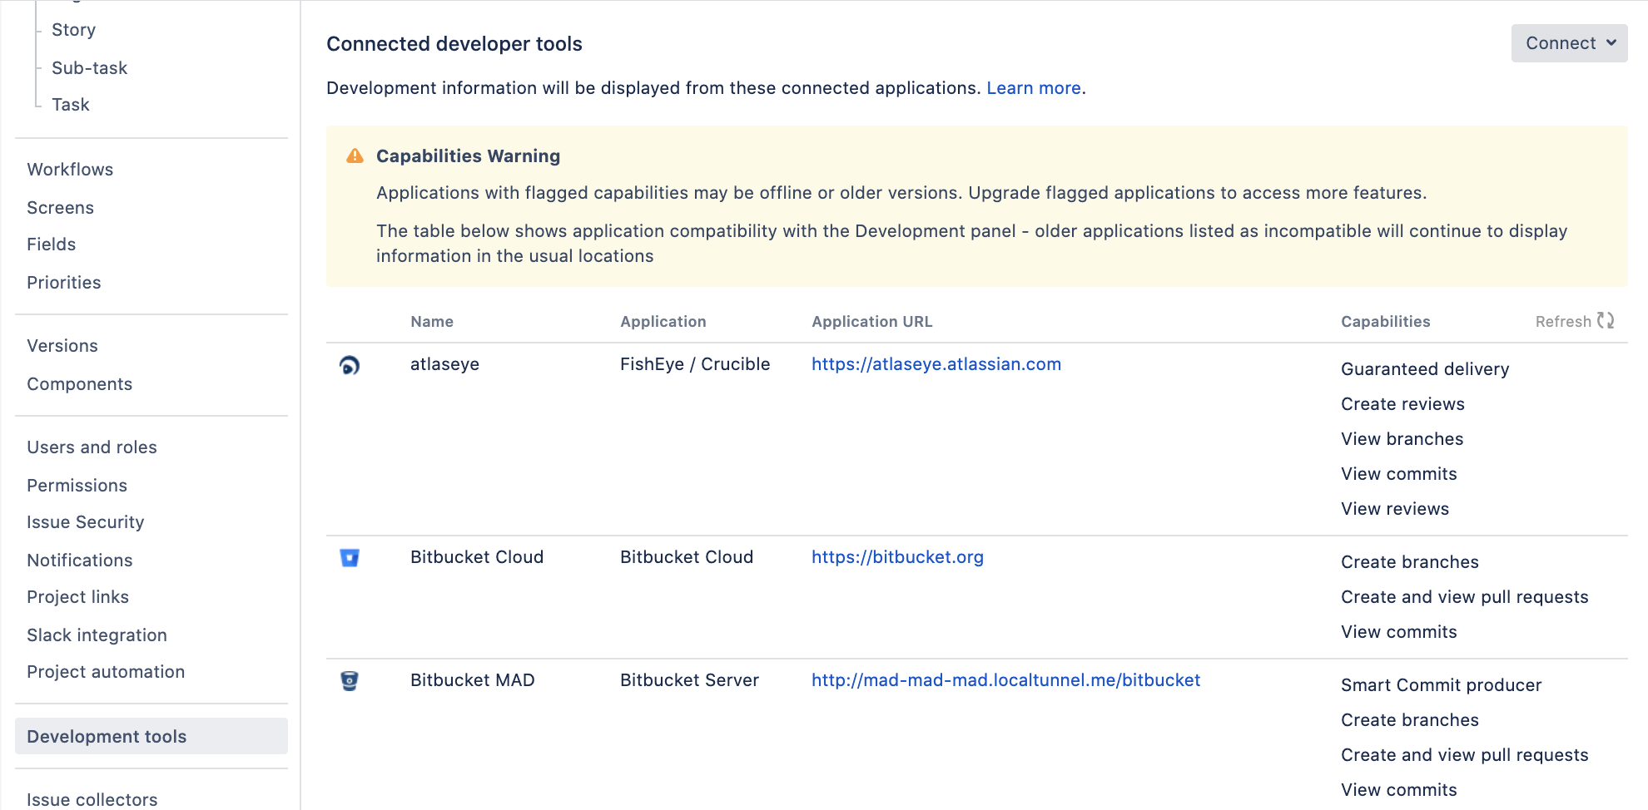Select the Sub-task issue type
Screen dimensions: 1648x810
(89, 68)
